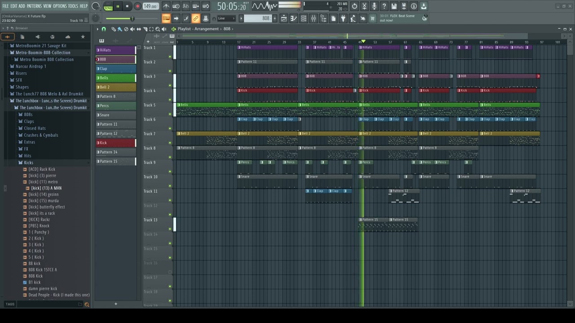
Task: Toggle the Playlist snap magnet icon
Action: [104, 29]
